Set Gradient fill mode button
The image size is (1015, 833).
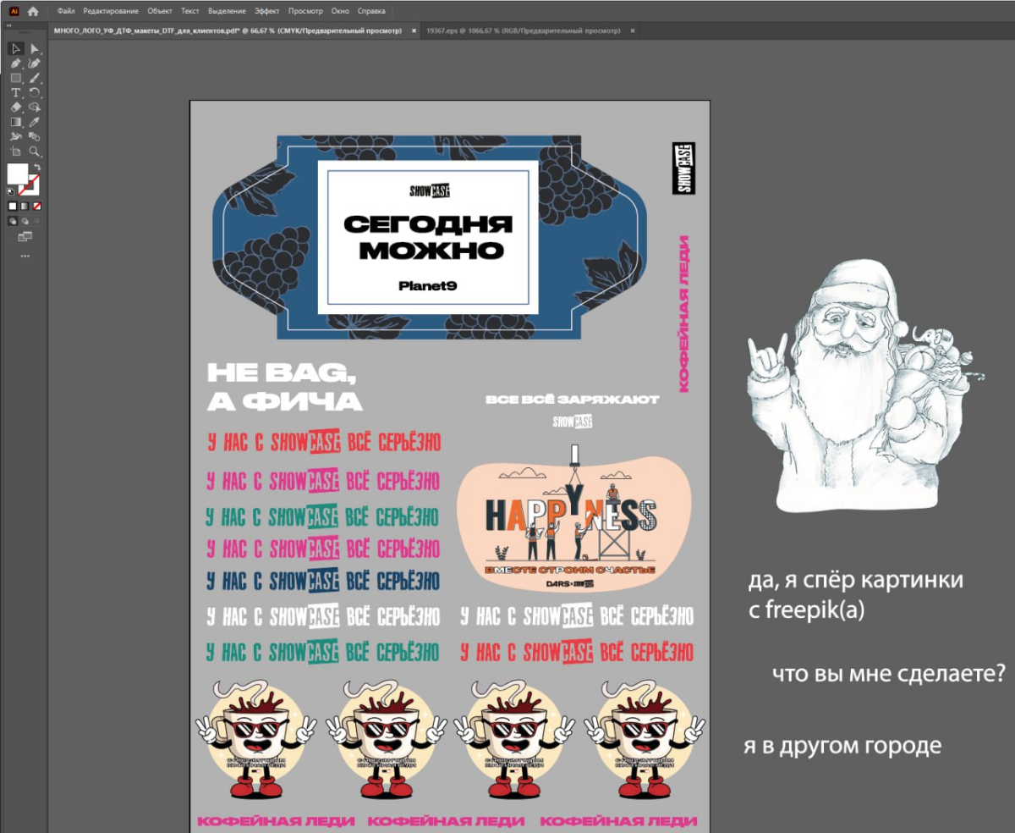click(25, 206)
